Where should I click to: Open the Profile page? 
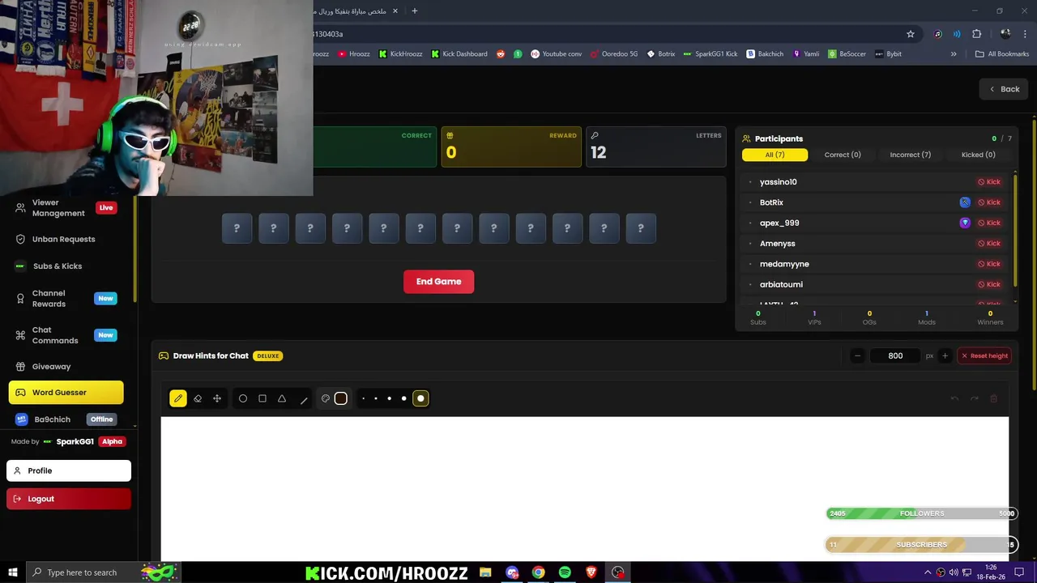tap(69, 470)
